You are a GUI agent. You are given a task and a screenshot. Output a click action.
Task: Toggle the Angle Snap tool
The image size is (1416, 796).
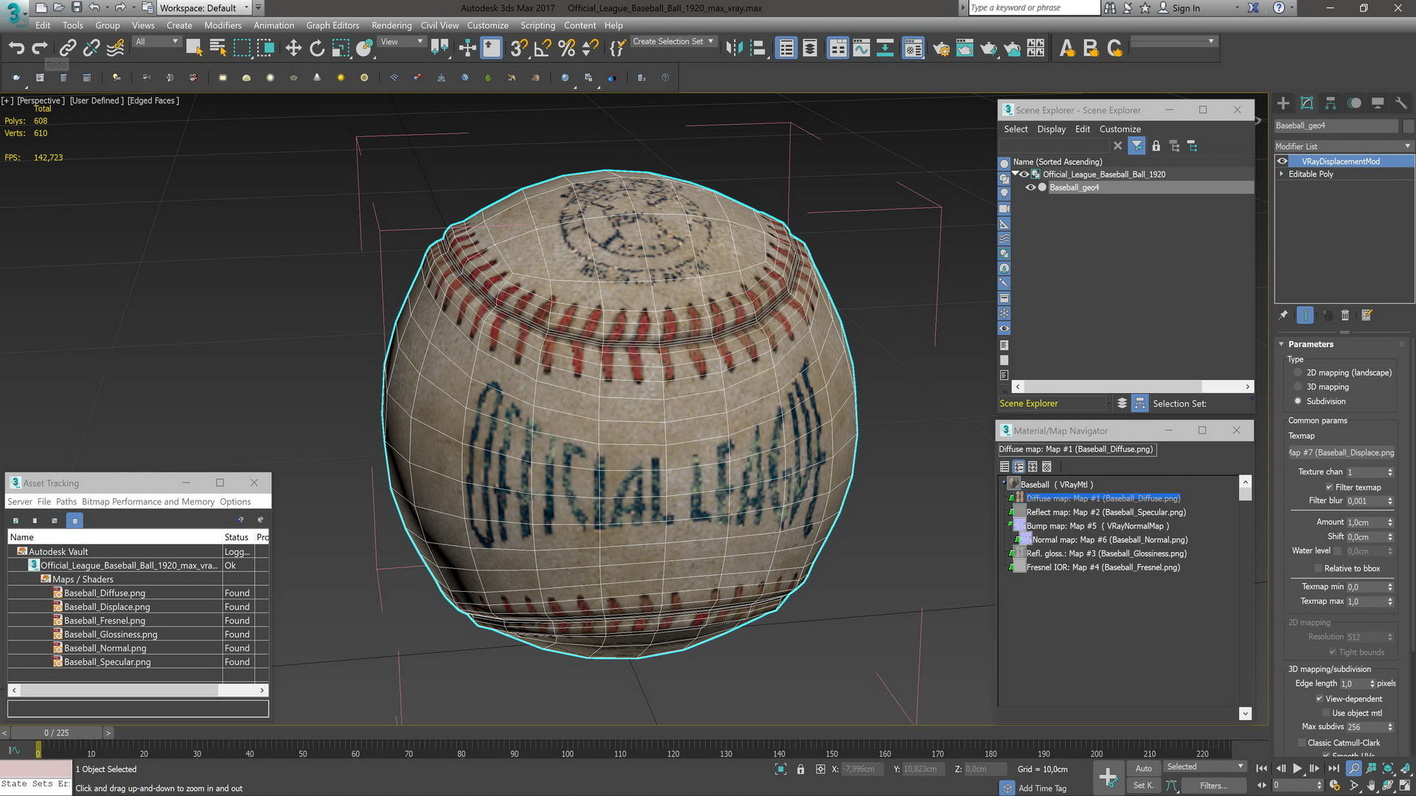[x=543, y=48]
